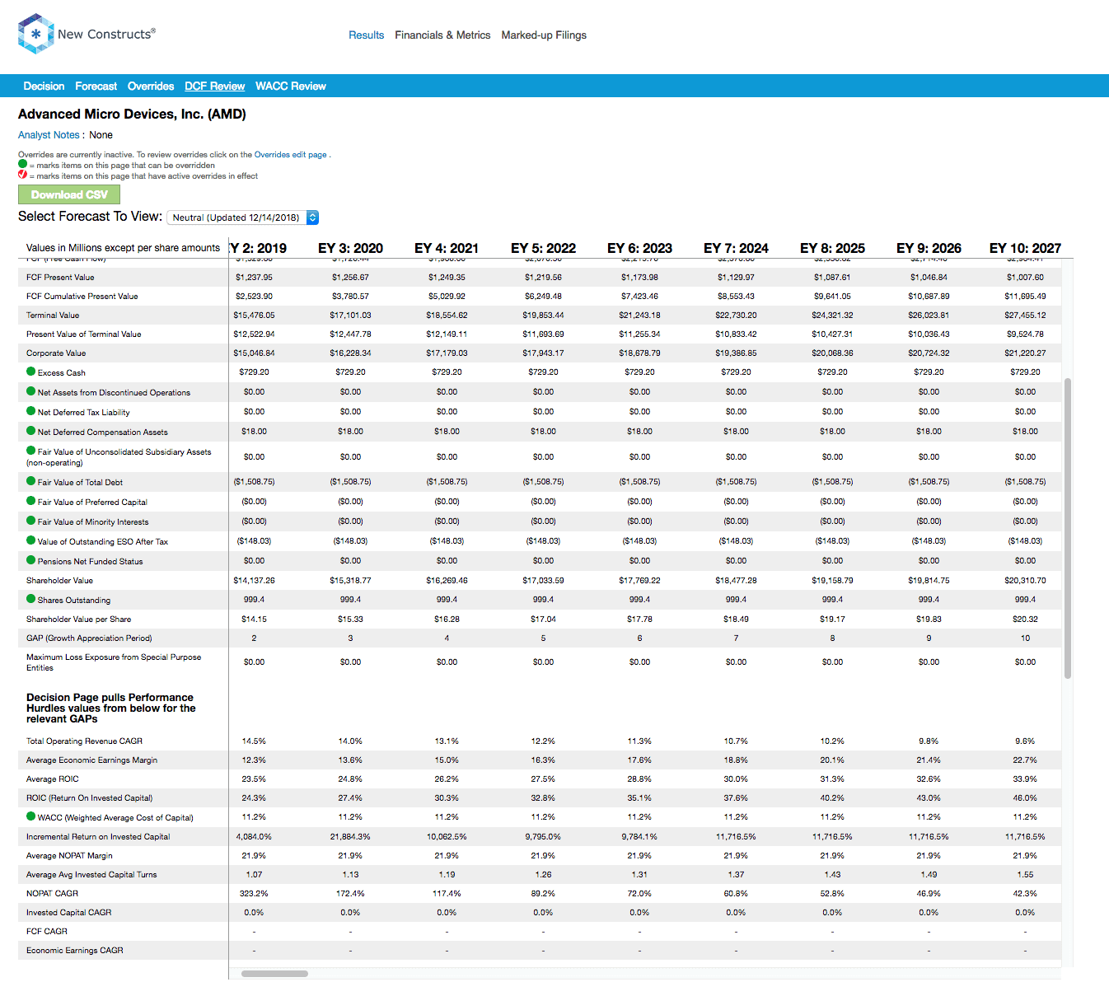
Task: Click green dot beside Fair Value of Total Debt
Action: (31, 481)
